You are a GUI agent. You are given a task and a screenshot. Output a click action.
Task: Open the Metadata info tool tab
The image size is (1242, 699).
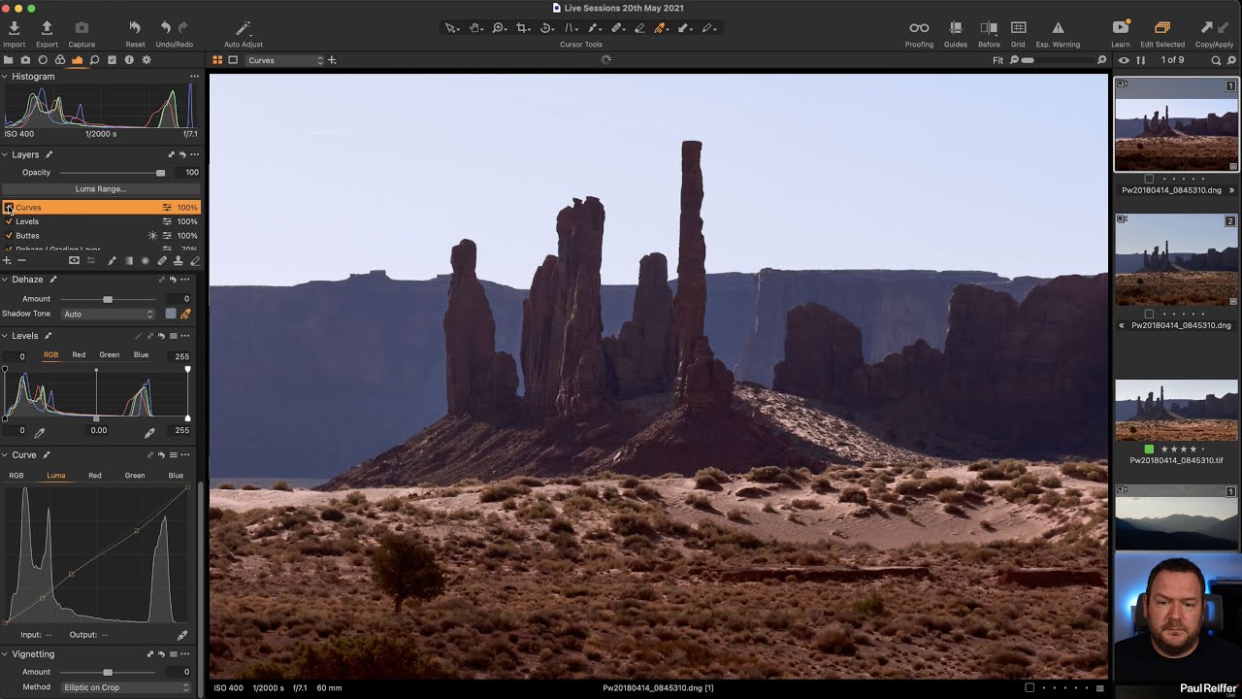[129, 60]
